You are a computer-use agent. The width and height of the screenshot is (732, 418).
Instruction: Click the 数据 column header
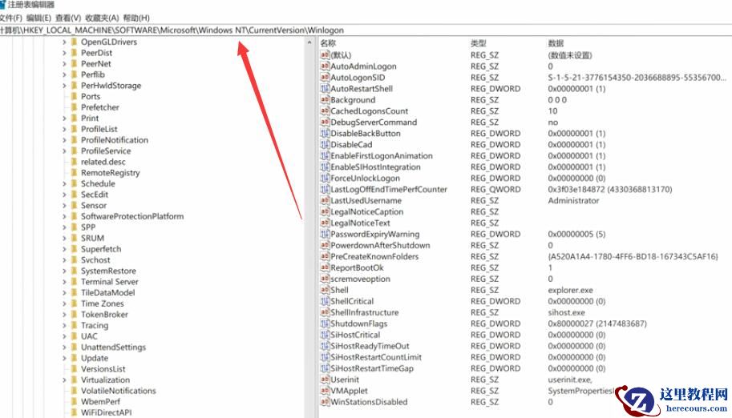[x=556, y=43]
